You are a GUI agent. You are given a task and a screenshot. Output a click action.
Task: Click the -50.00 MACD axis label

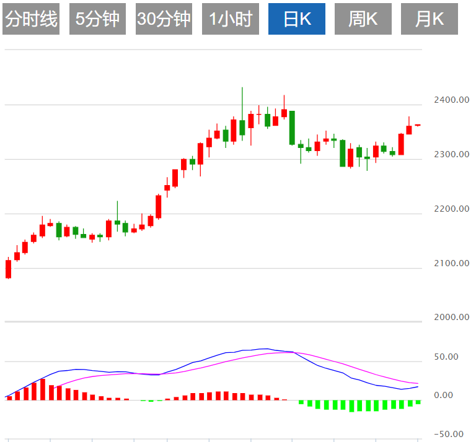click(x=448, y=434)
